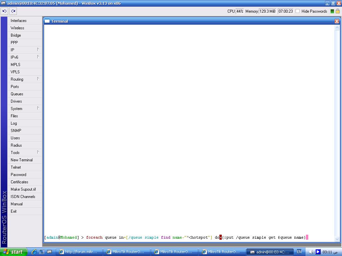Open the VPLS menu item
Viewport: 342px width, 256px height.
tap(25, 72)
